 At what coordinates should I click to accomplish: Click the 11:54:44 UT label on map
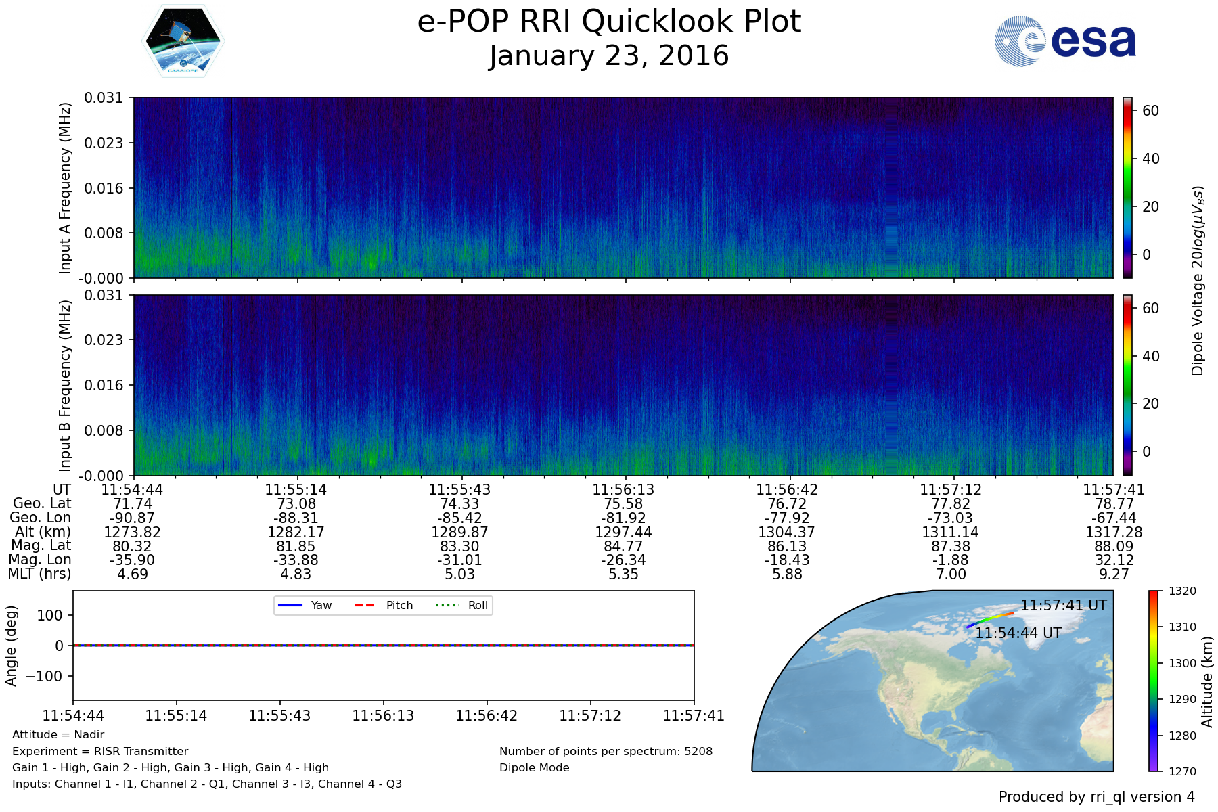tap(1018, 633)
